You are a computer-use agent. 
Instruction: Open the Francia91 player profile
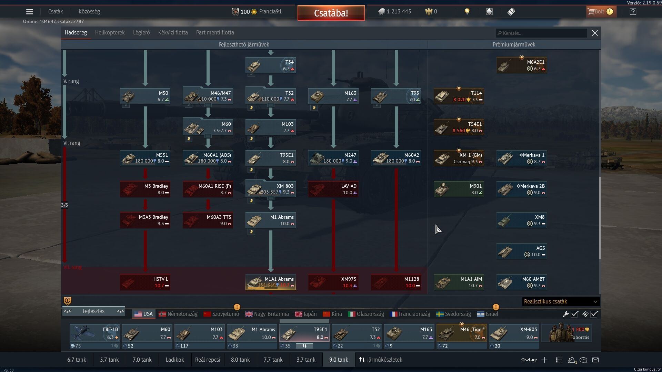point(257,12)
